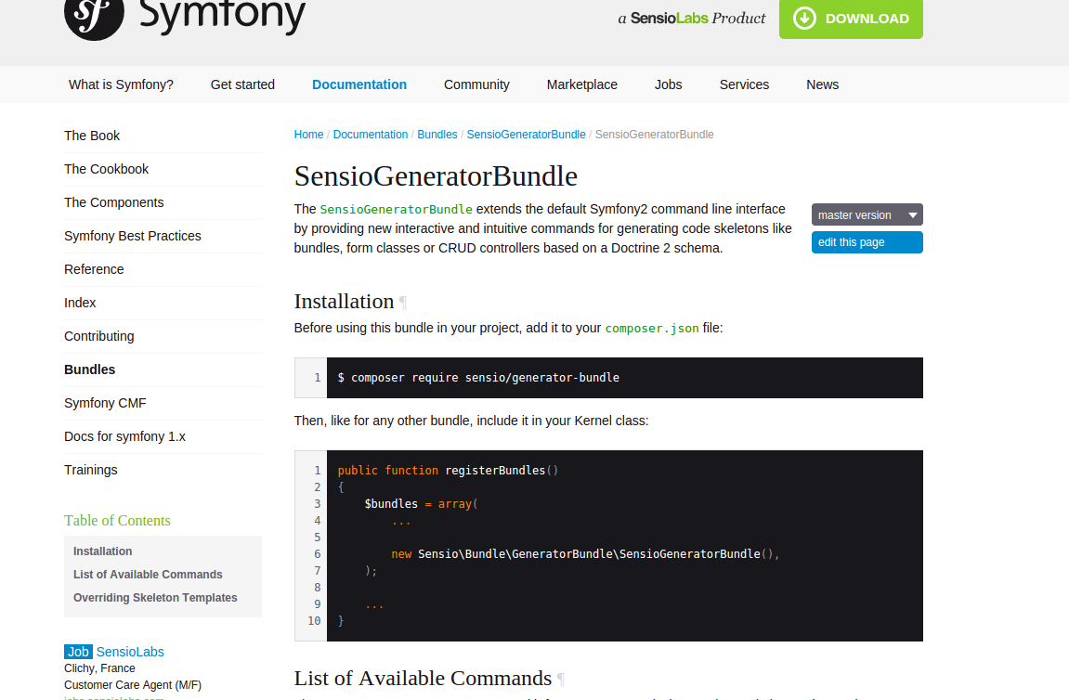The width and height of the screenshot is (1069, 700).
Task: Click the Documentation breadcrumb
Action: pos(371,135)
